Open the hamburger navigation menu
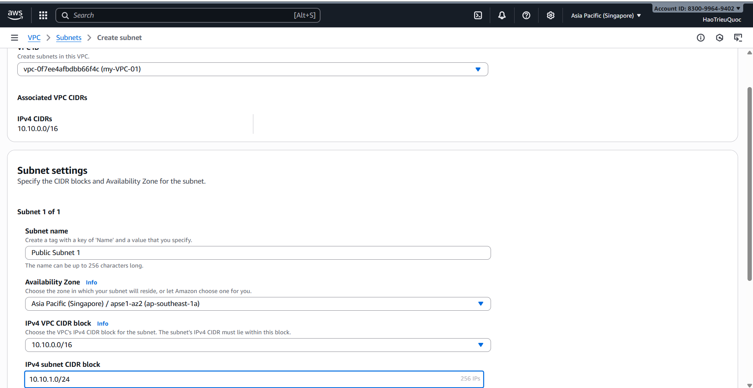Screen dimensions: 753x388 pos(14,37)
